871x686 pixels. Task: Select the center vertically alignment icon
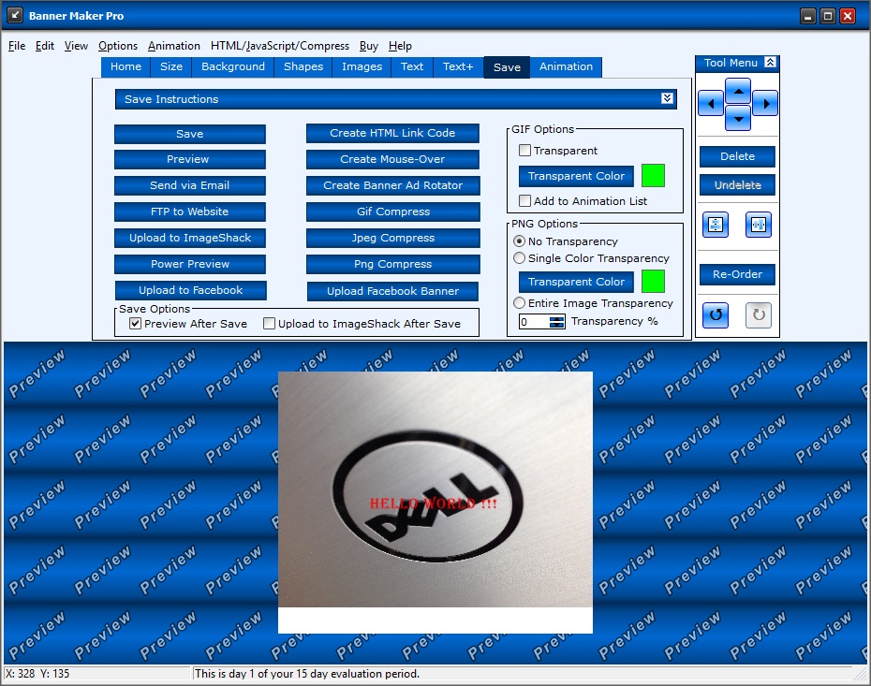[x=715, y=225]
